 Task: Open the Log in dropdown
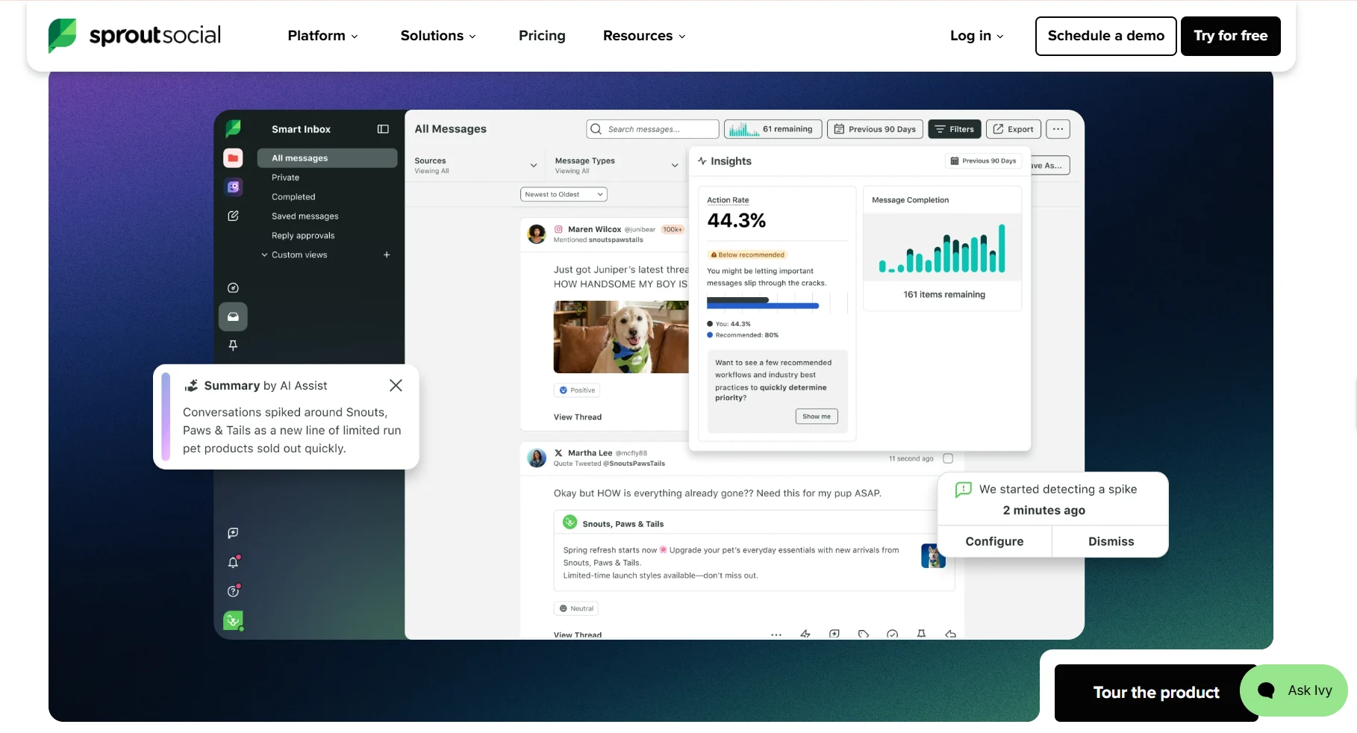click(x=976, y=36)
